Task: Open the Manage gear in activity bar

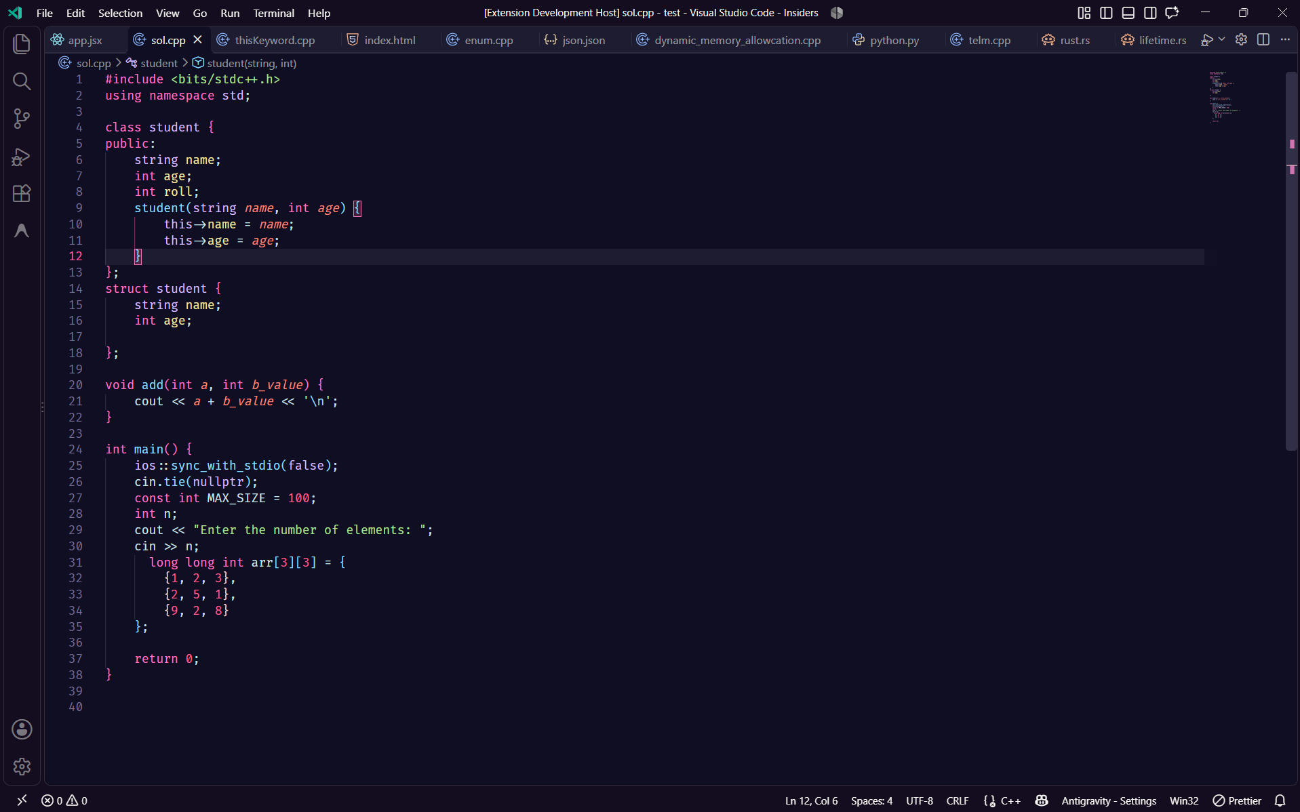Action: [x=22, y=767]
